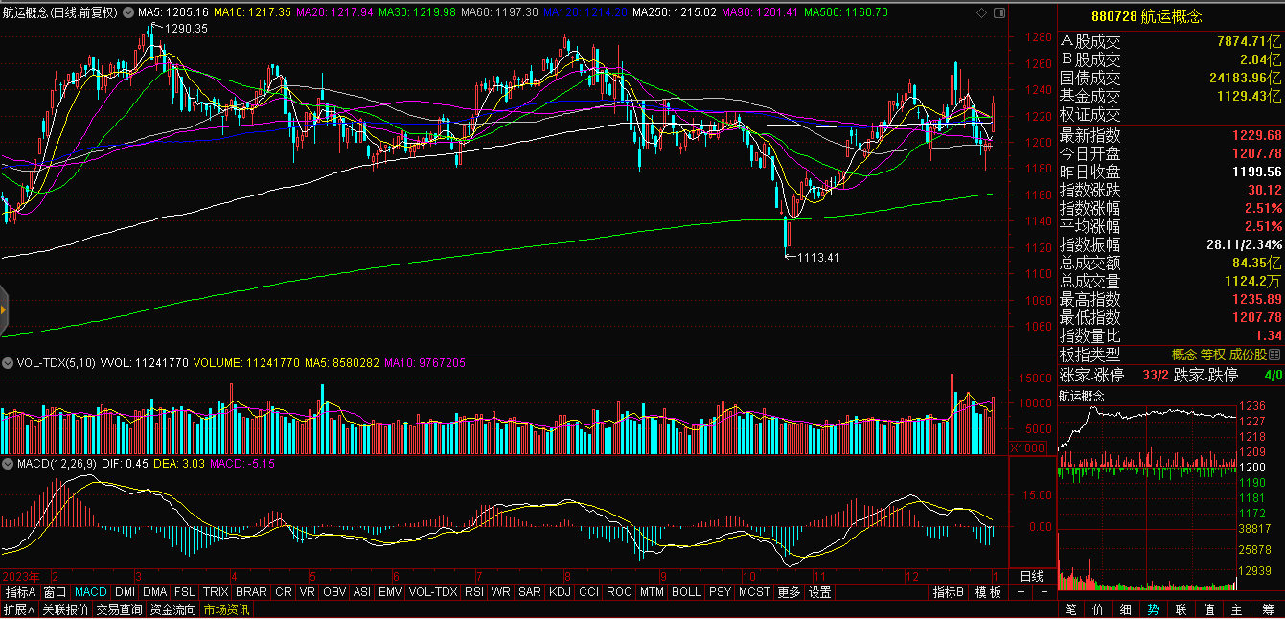Click the plus zoom-in button

[1021, 592]
